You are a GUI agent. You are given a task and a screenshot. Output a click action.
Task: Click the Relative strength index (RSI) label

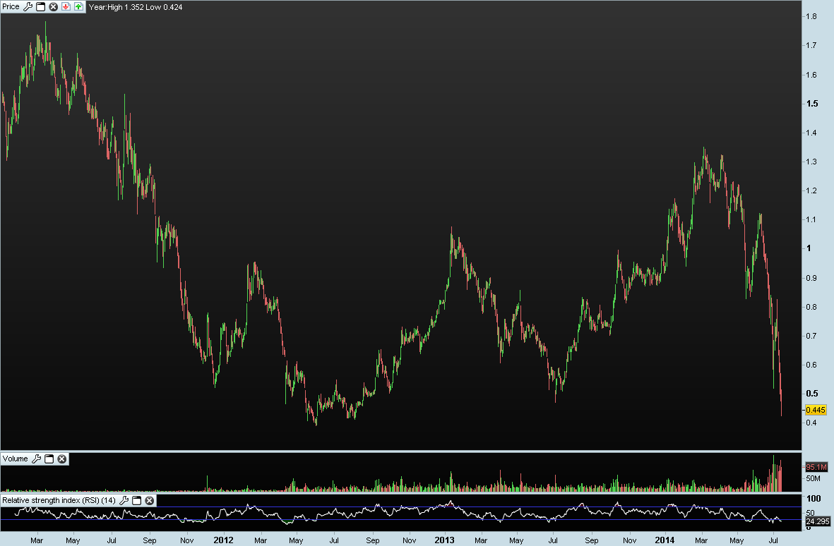pos(59,500)
